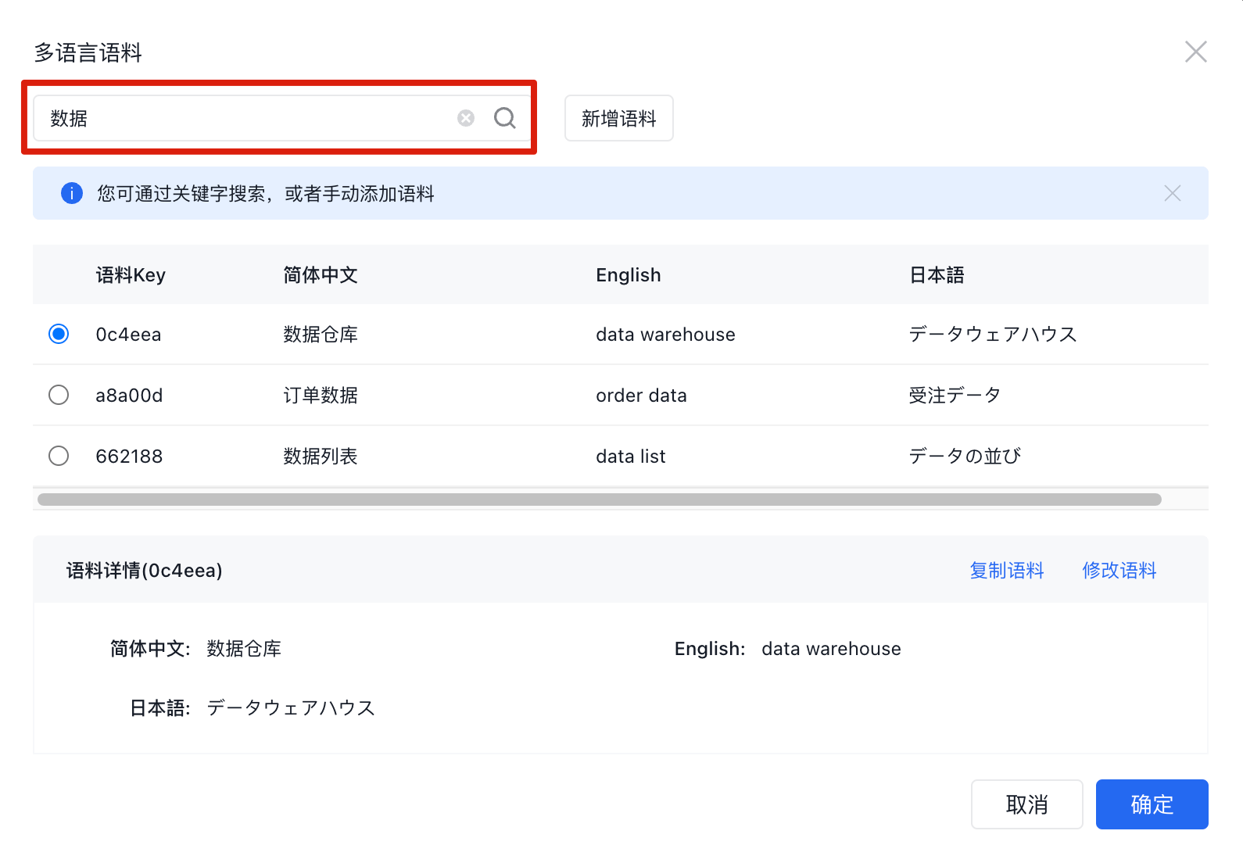Select radio button for a8a00d row
Screen dimensions: 1243x863
pyautogui.click(x=59, y=395)
